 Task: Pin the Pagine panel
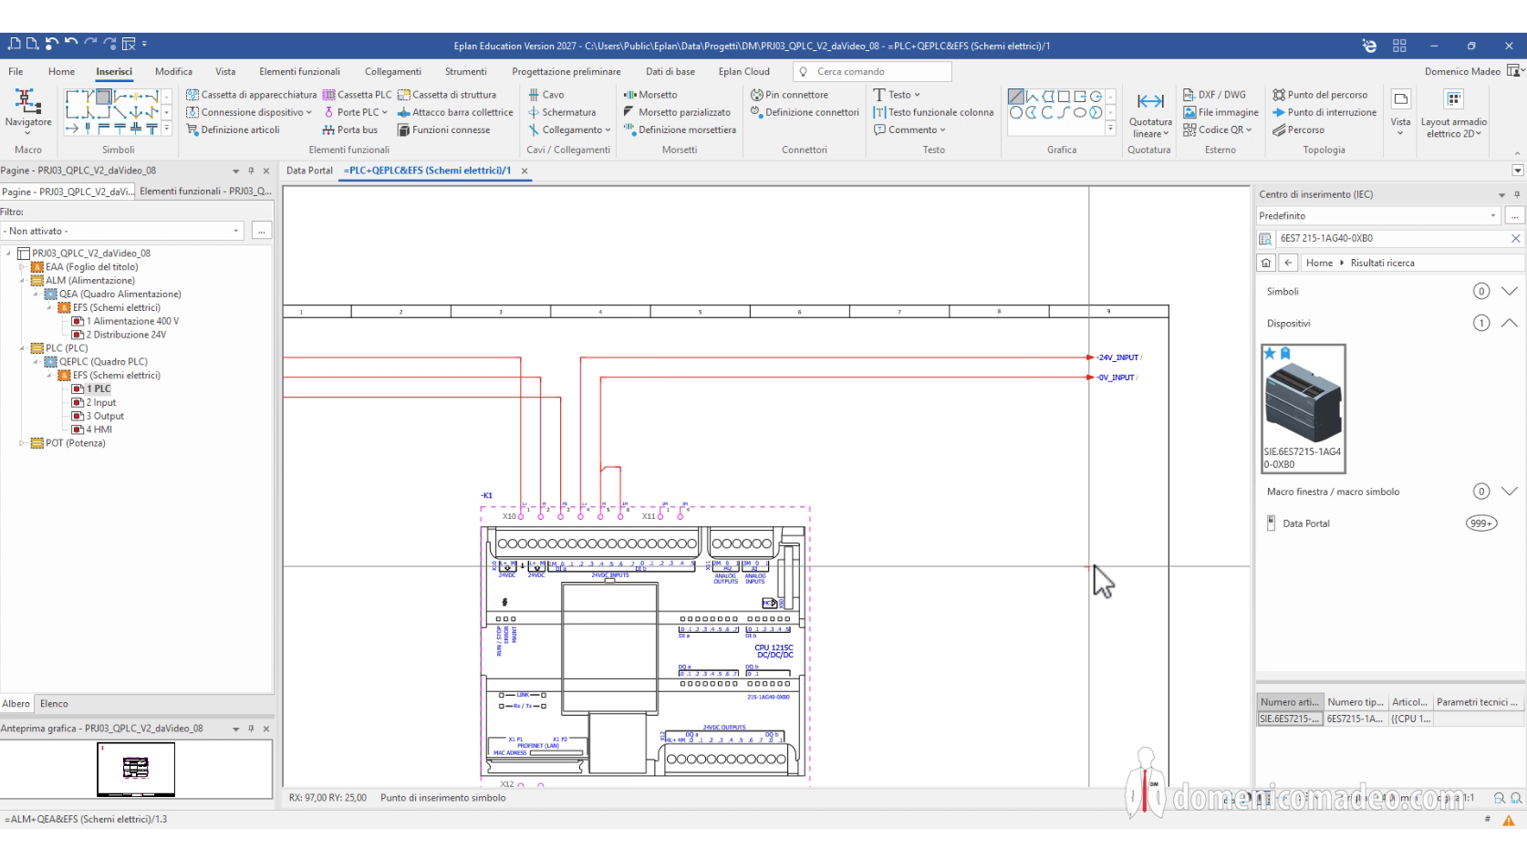pyautogui.click(x=251, y=171)
